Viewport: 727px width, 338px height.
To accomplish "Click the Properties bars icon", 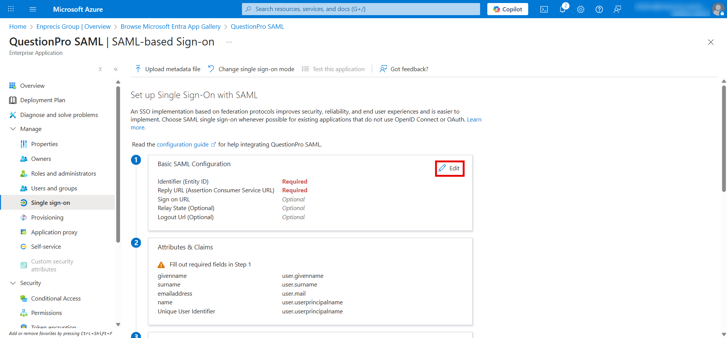I will tap(23, 144).
